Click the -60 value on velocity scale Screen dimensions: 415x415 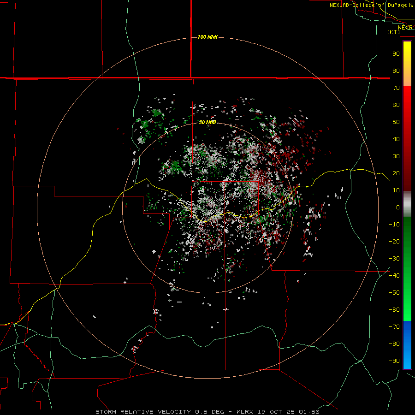click(x=394, y=310)
